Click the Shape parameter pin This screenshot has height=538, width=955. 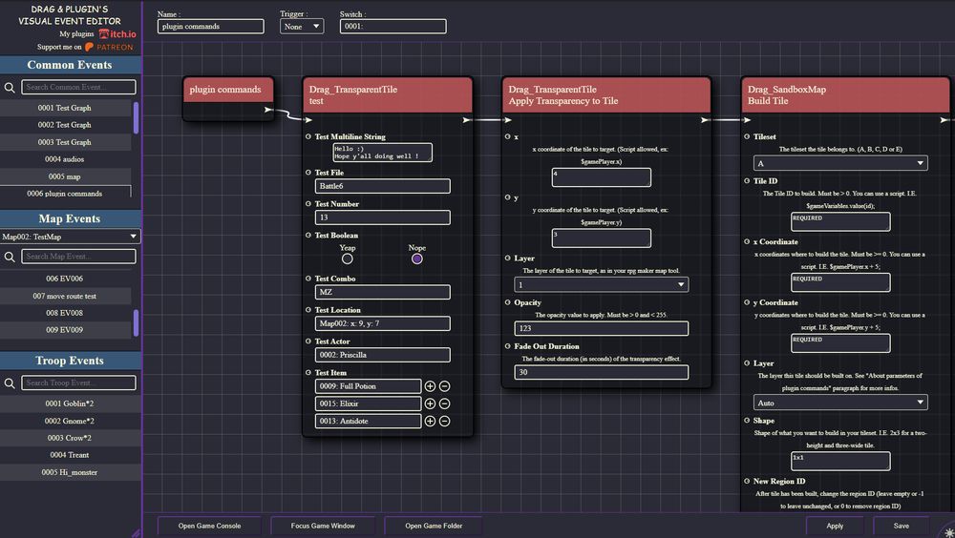(x=747, y=420)
